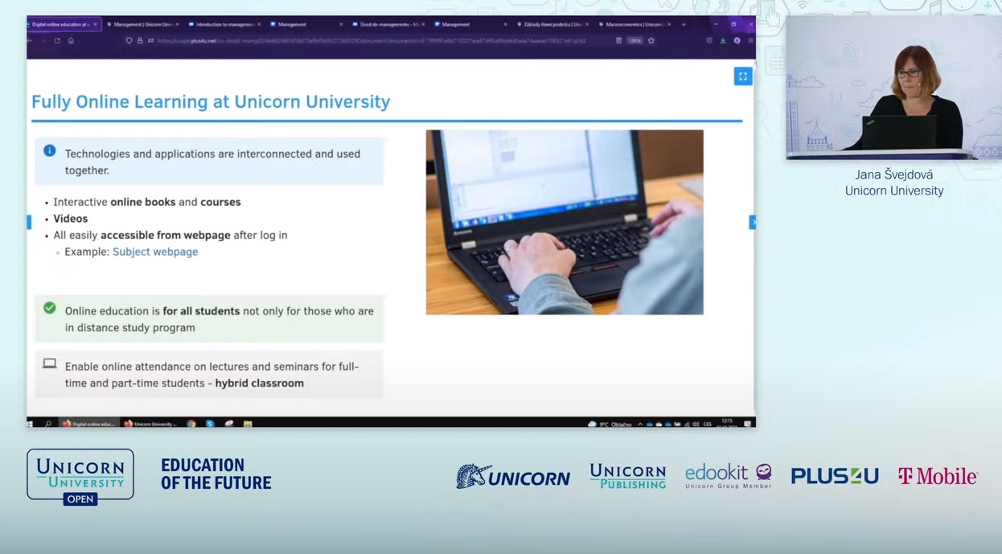Click the Unicorn Publishing logo
1002x554 pixels.
(627, 476)
